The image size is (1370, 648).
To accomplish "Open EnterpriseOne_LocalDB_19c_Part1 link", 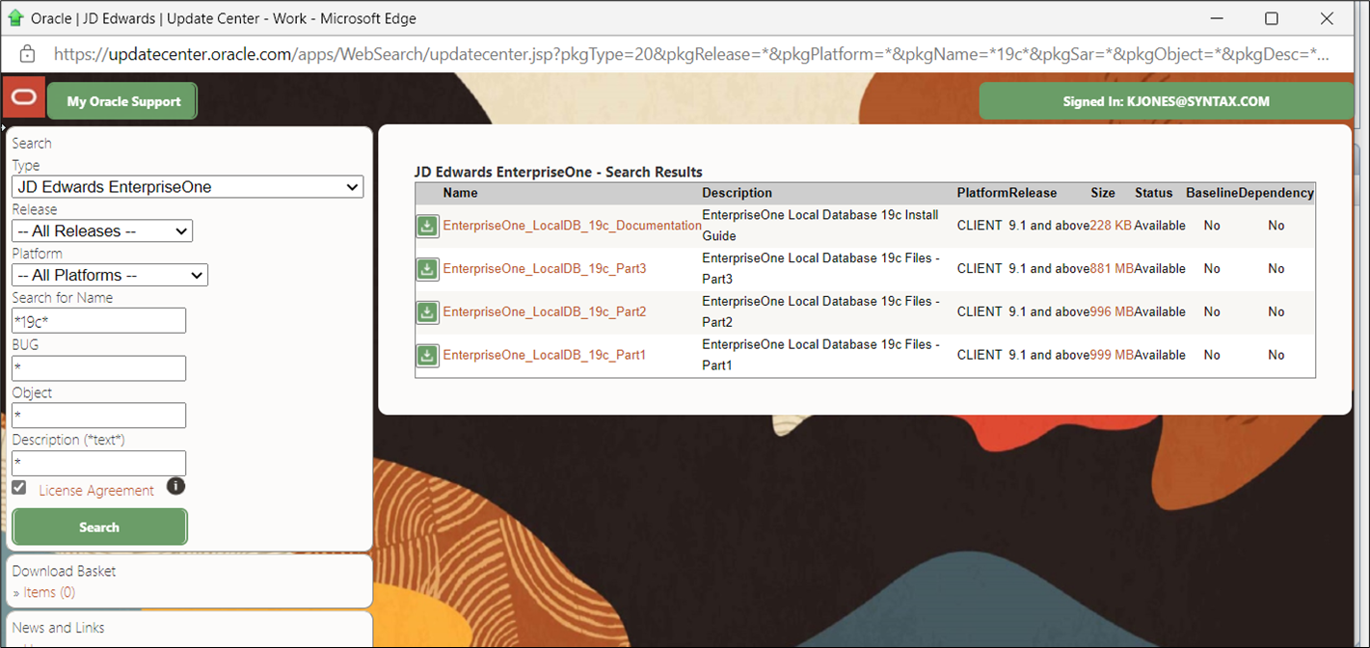I will click(545, 356).
